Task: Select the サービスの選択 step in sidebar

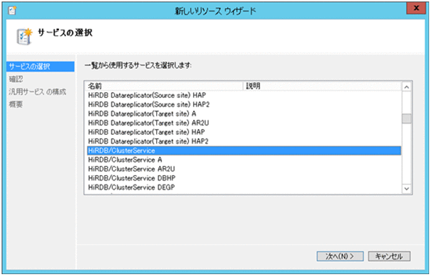Action: 40,66
